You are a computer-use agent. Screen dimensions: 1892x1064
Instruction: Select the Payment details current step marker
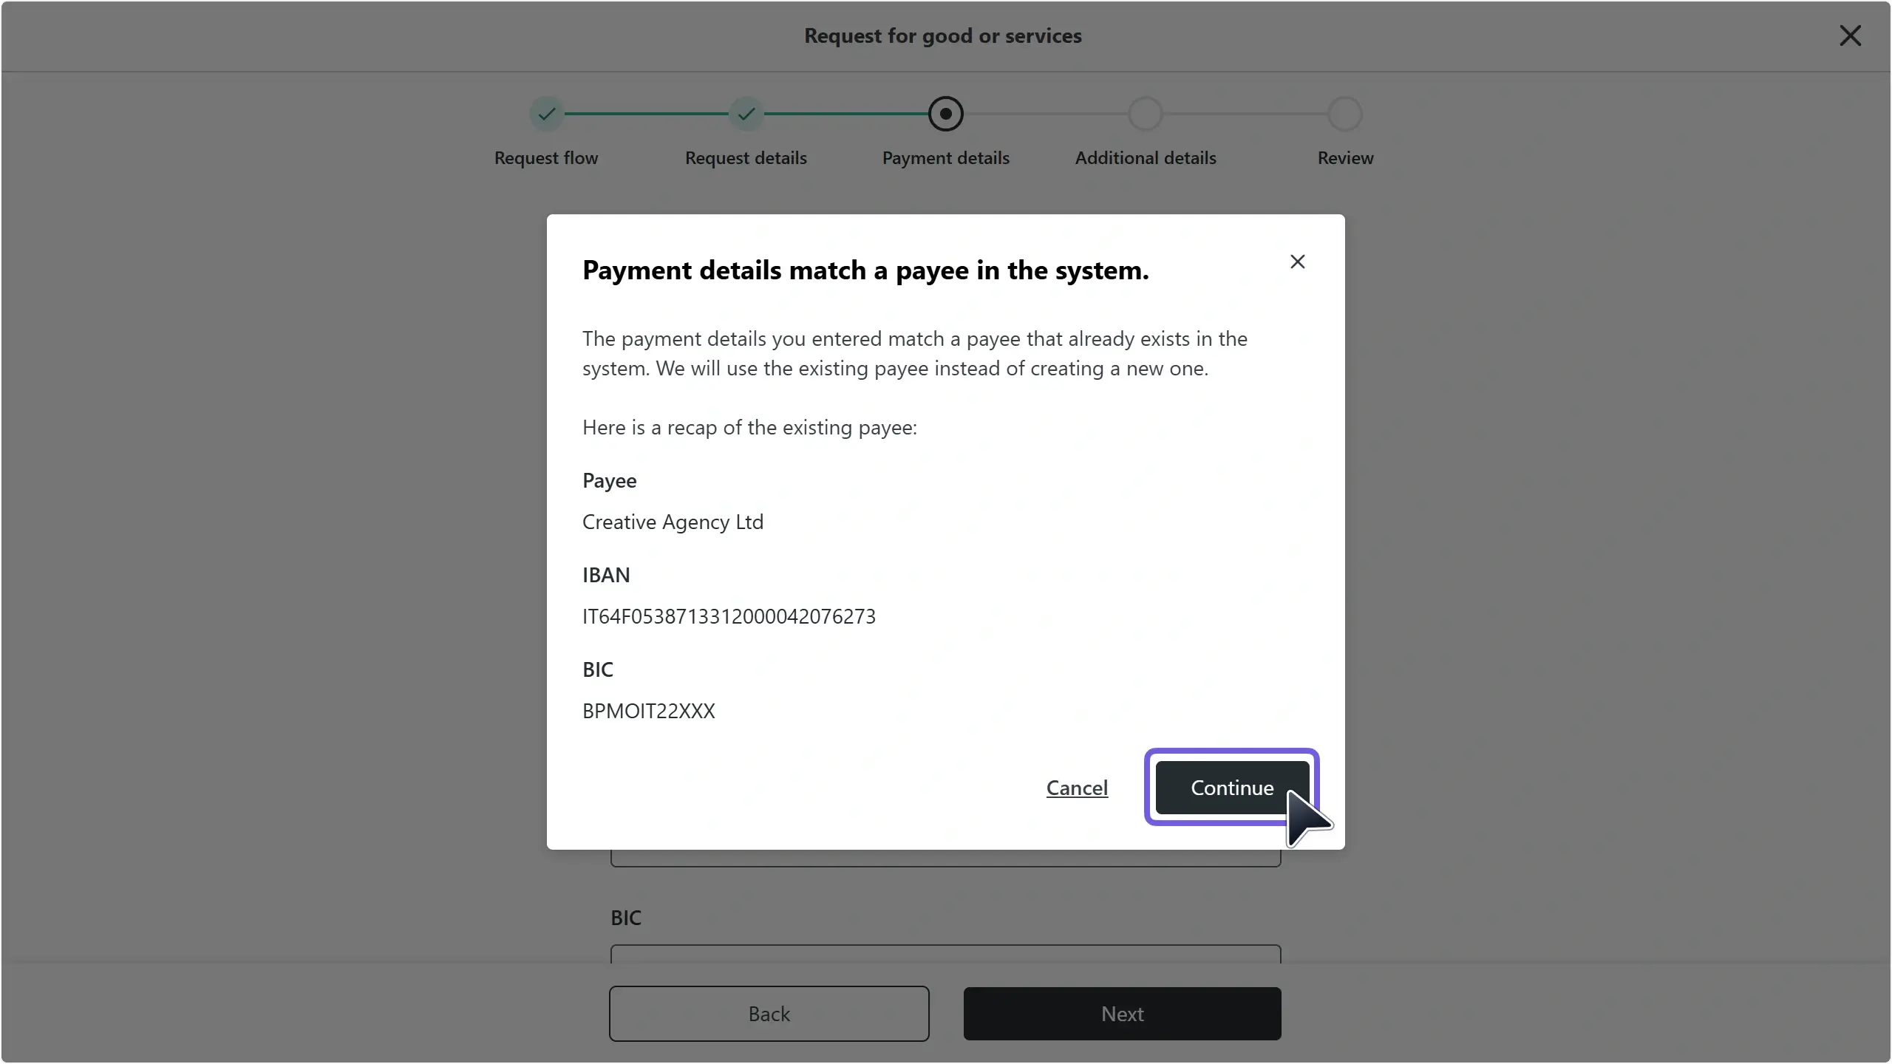946,114
